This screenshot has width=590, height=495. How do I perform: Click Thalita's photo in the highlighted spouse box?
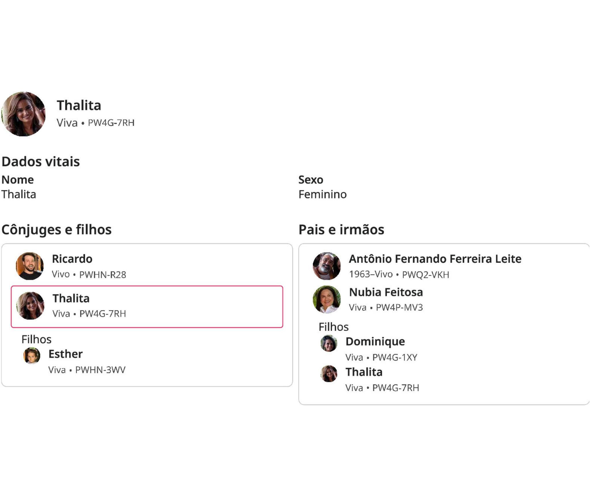tap(30, 306)
